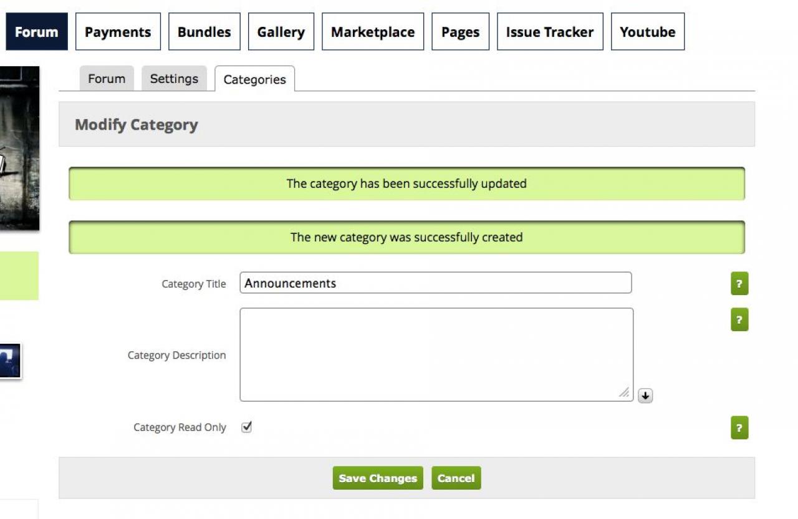Click the down-arrow icon below description box

[645, 395]
